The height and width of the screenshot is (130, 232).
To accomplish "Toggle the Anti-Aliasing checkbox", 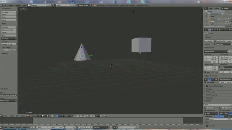I will click(207, 76).
